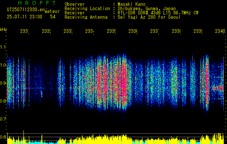
Task: Click the '5el Yagi Az 280 for Seoul' text
Action: [x=149, y=17]
